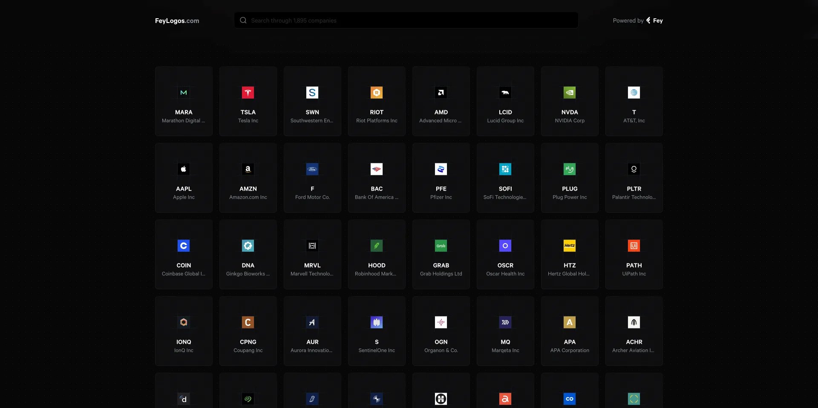Image resolution: width=818 pixels, height=408 pixels.
Task: Select the blue 'co' logo in bottom row
Action: (570, 399)
